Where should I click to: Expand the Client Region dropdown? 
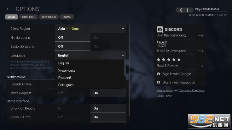click(123, 29)
